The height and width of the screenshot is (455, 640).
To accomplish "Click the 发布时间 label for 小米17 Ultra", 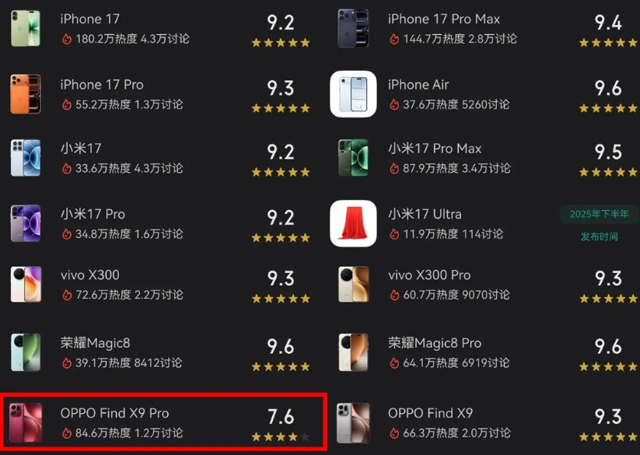I will pos(599,236).
